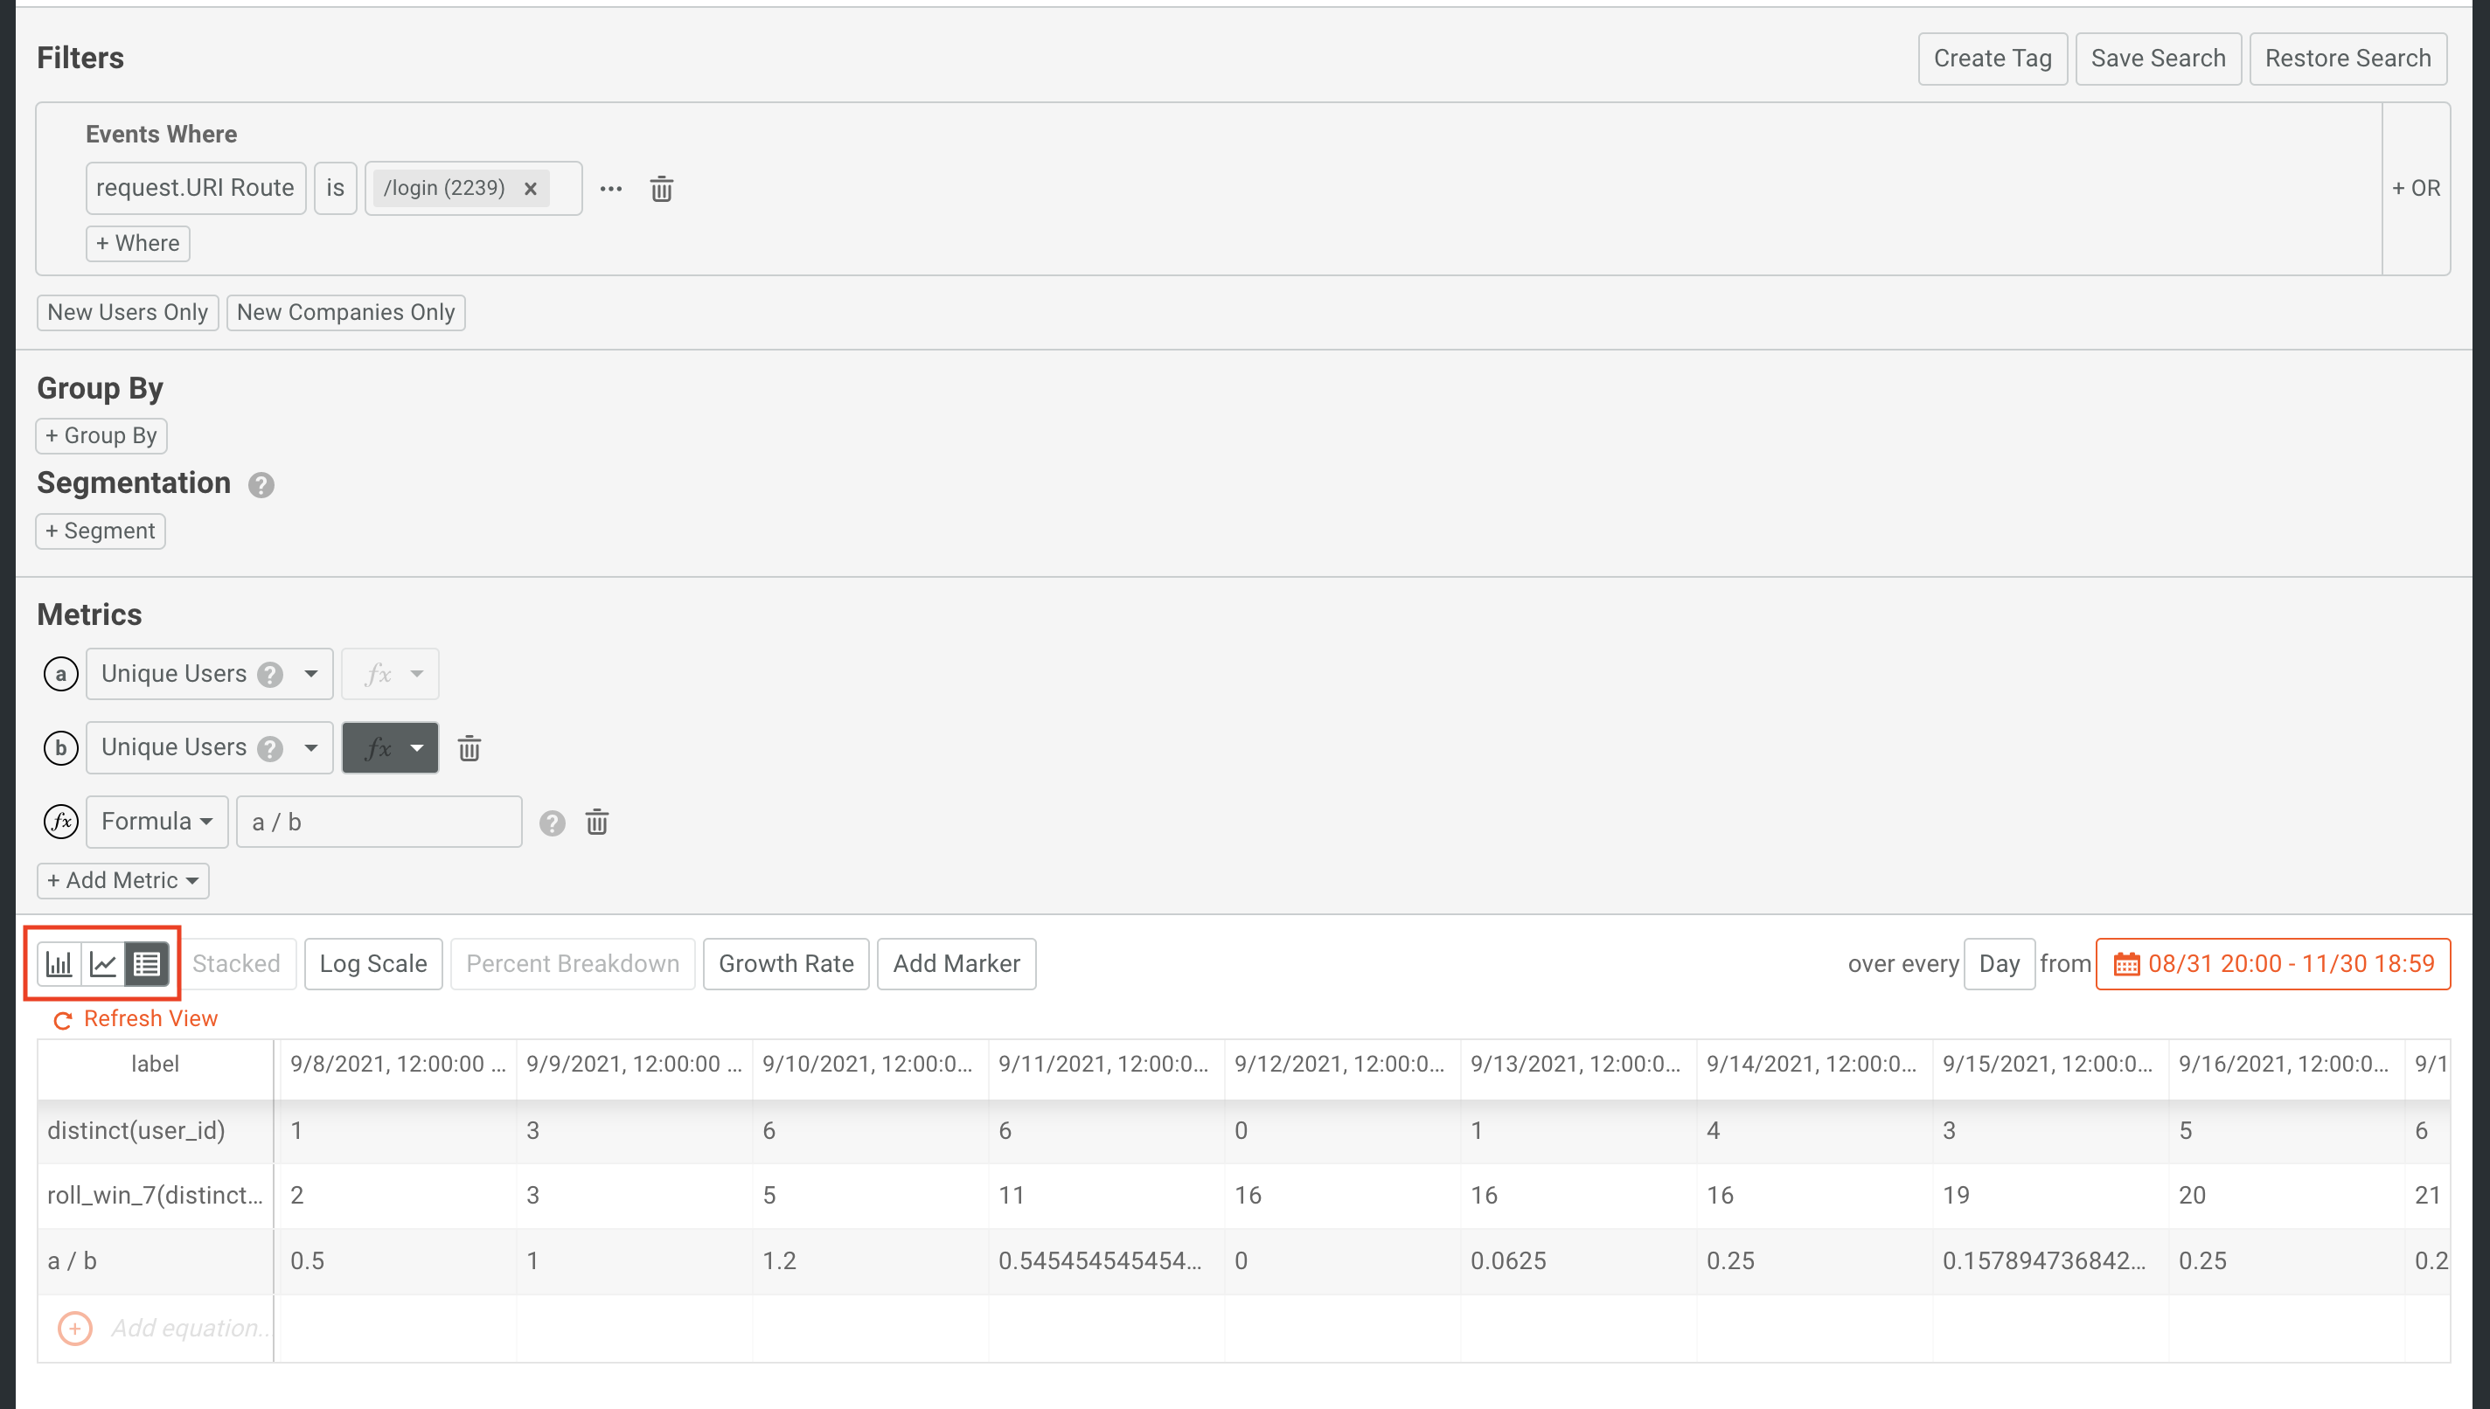Select the bar chart view icon
Viewport: 2490px width, 1409px height.
click(60, 963)
